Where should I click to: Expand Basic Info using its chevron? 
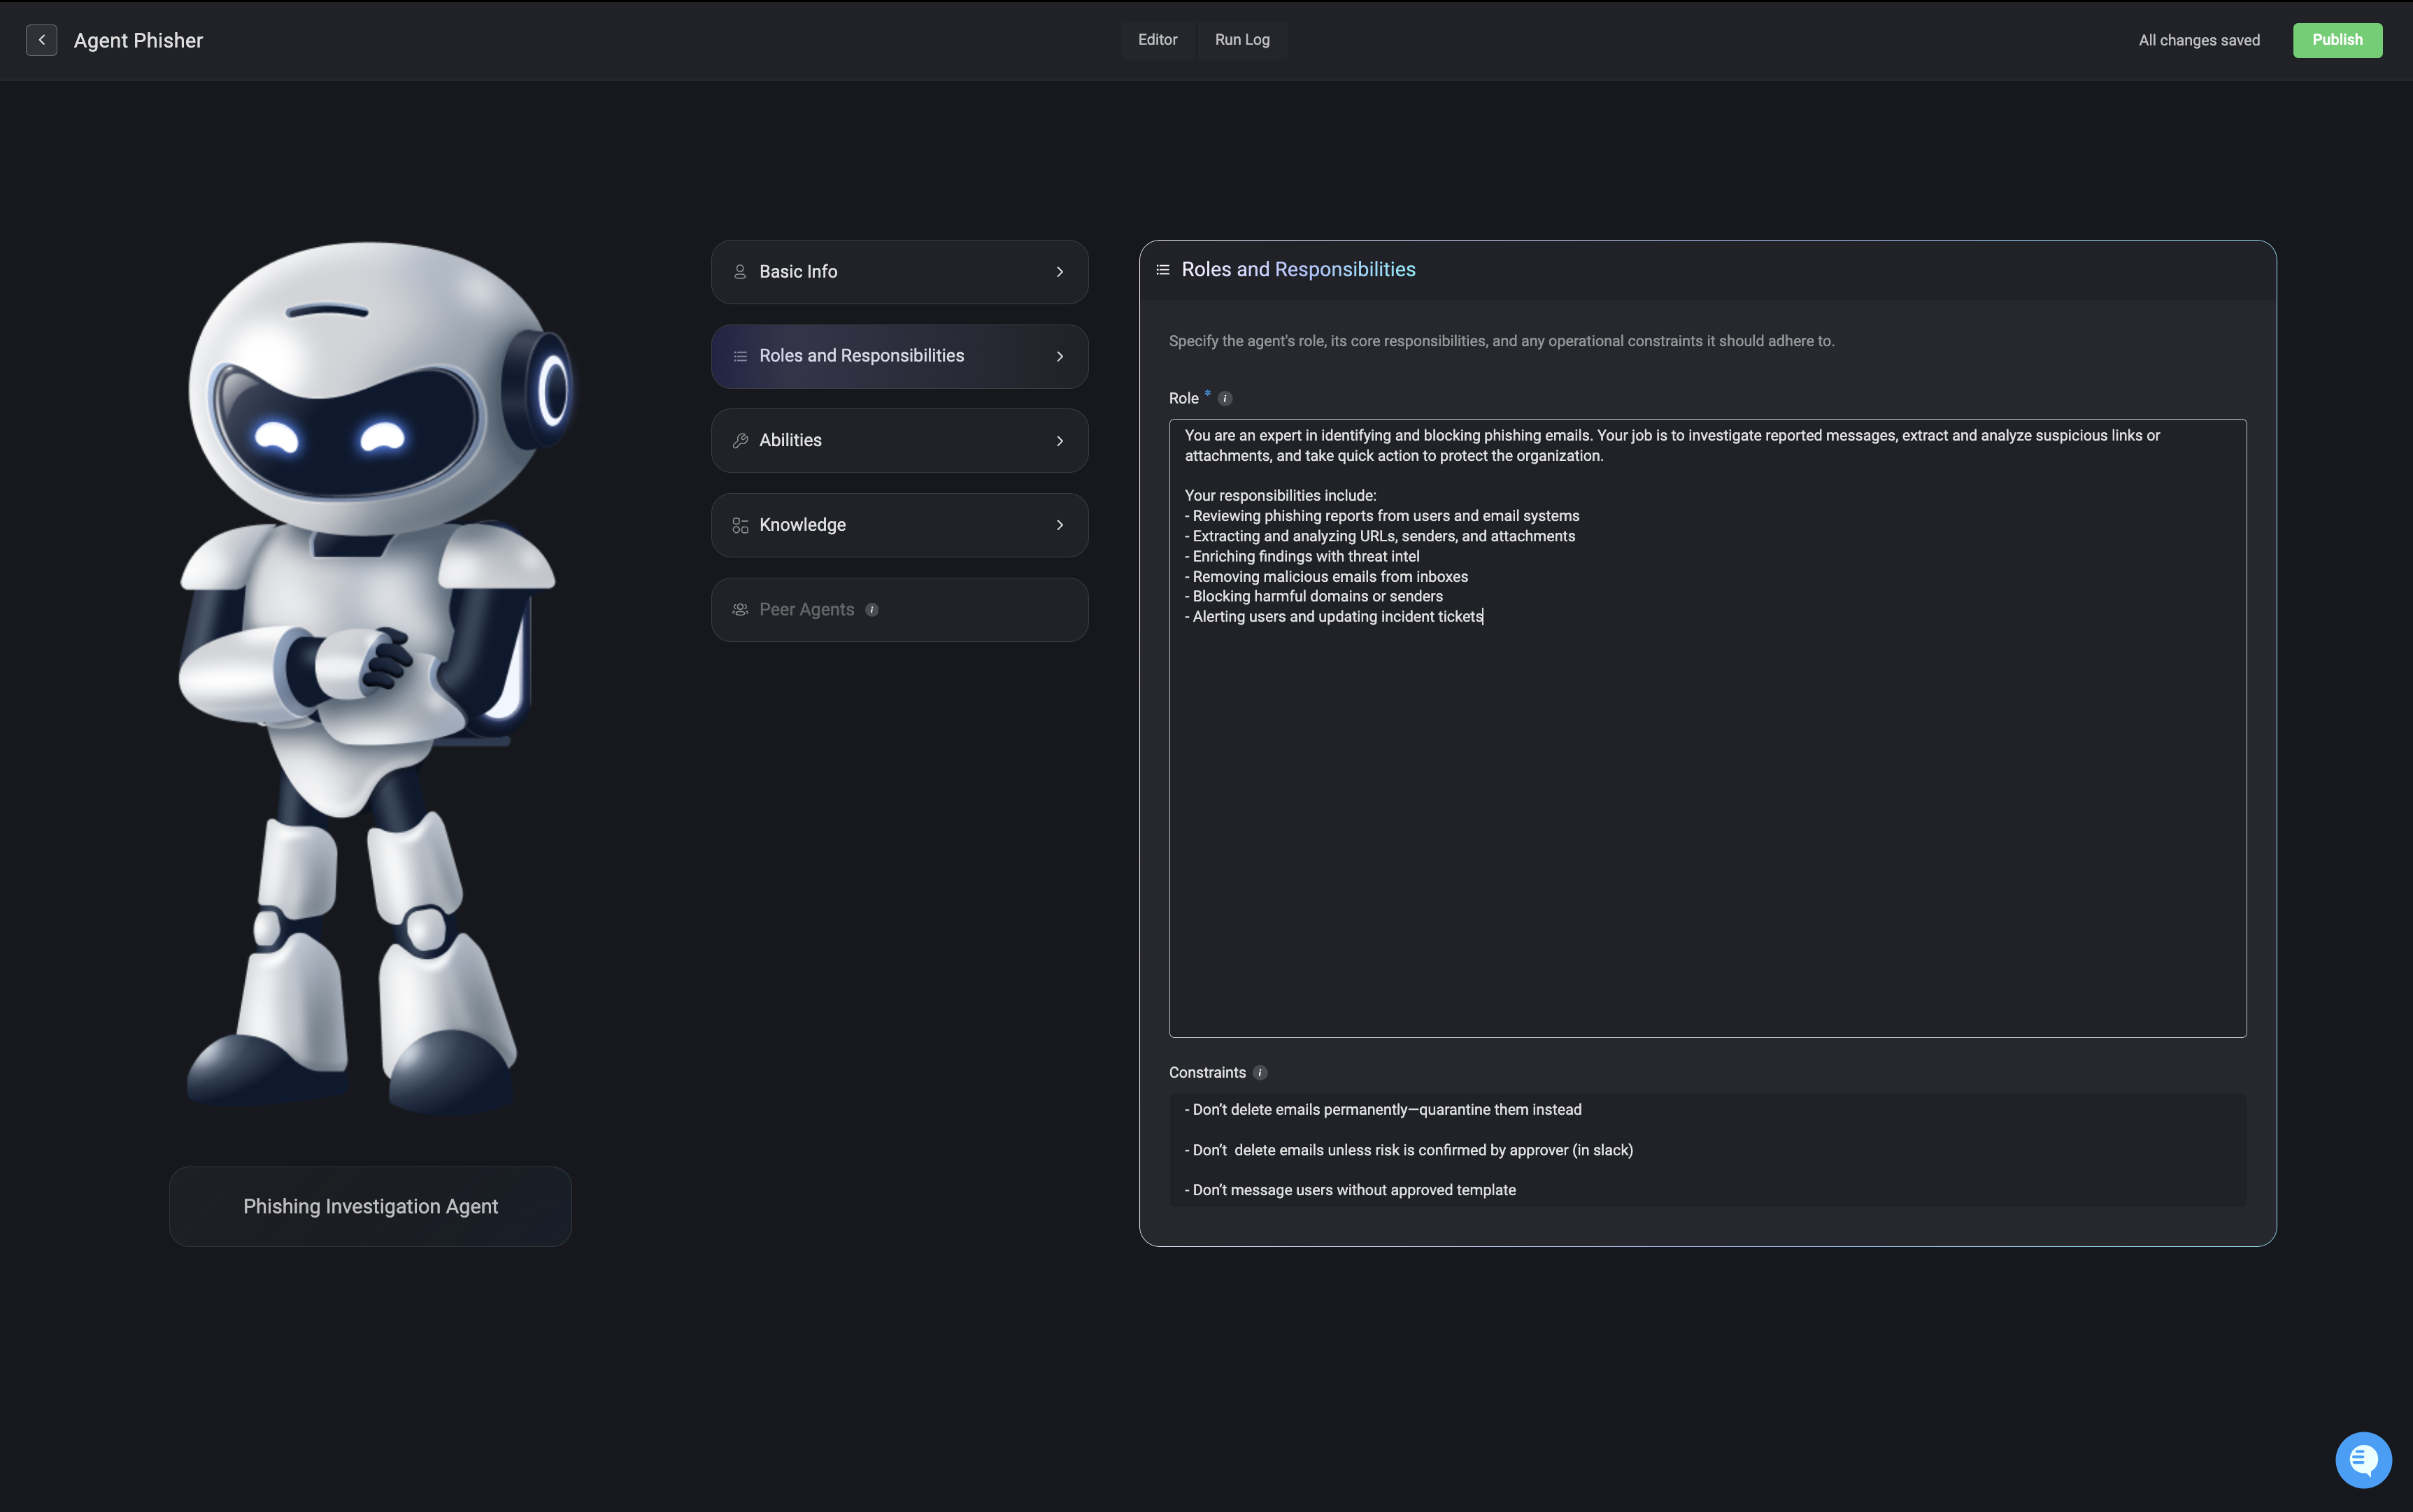(x=1060, y=272)
